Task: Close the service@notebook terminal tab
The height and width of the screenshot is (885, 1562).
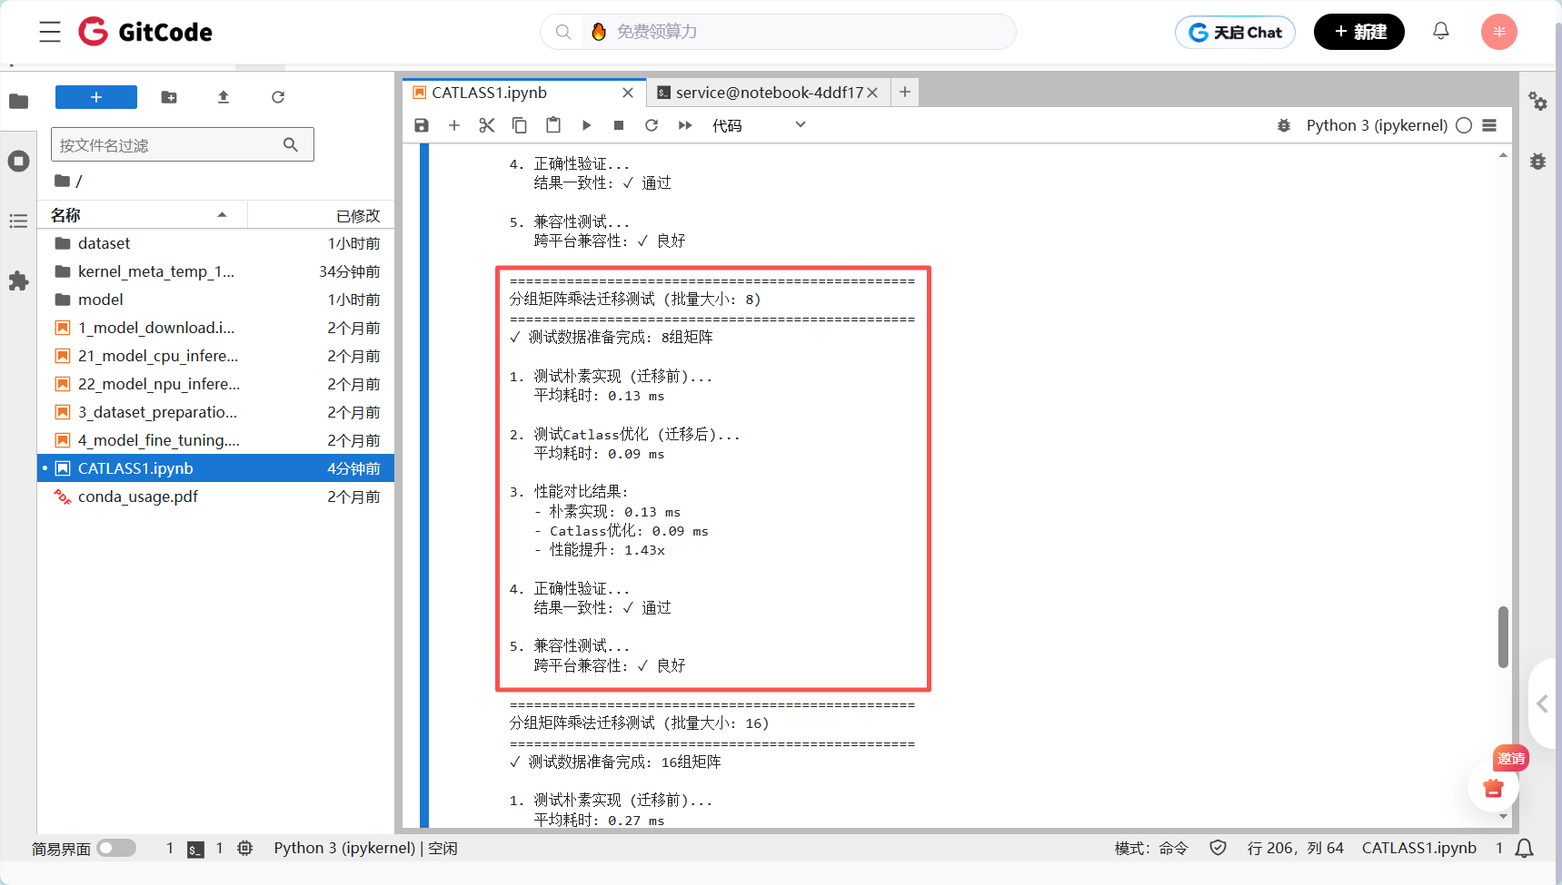Action: (x=872, y=93)
